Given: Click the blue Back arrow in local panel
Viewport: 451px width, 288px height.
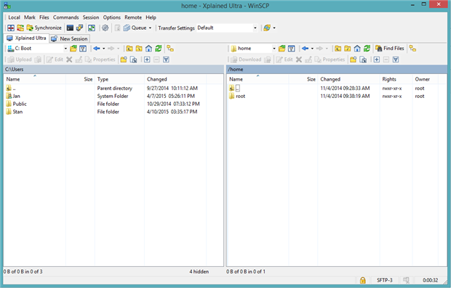Looking at the screenshot, I should (x=96, y=49).
